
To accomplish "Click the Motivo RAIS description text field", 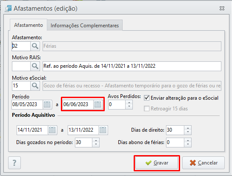I will 132,66.
